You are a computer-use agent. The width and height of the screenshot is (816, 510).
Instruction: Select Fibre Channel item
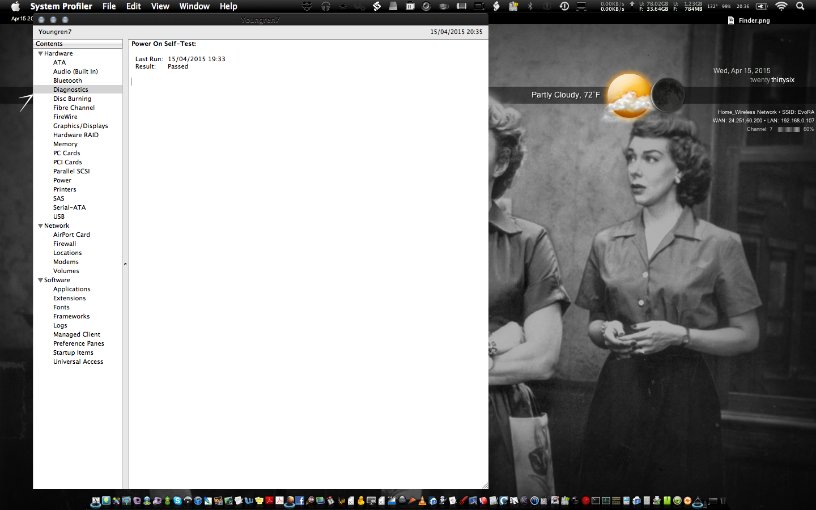[x=74, y=108]
